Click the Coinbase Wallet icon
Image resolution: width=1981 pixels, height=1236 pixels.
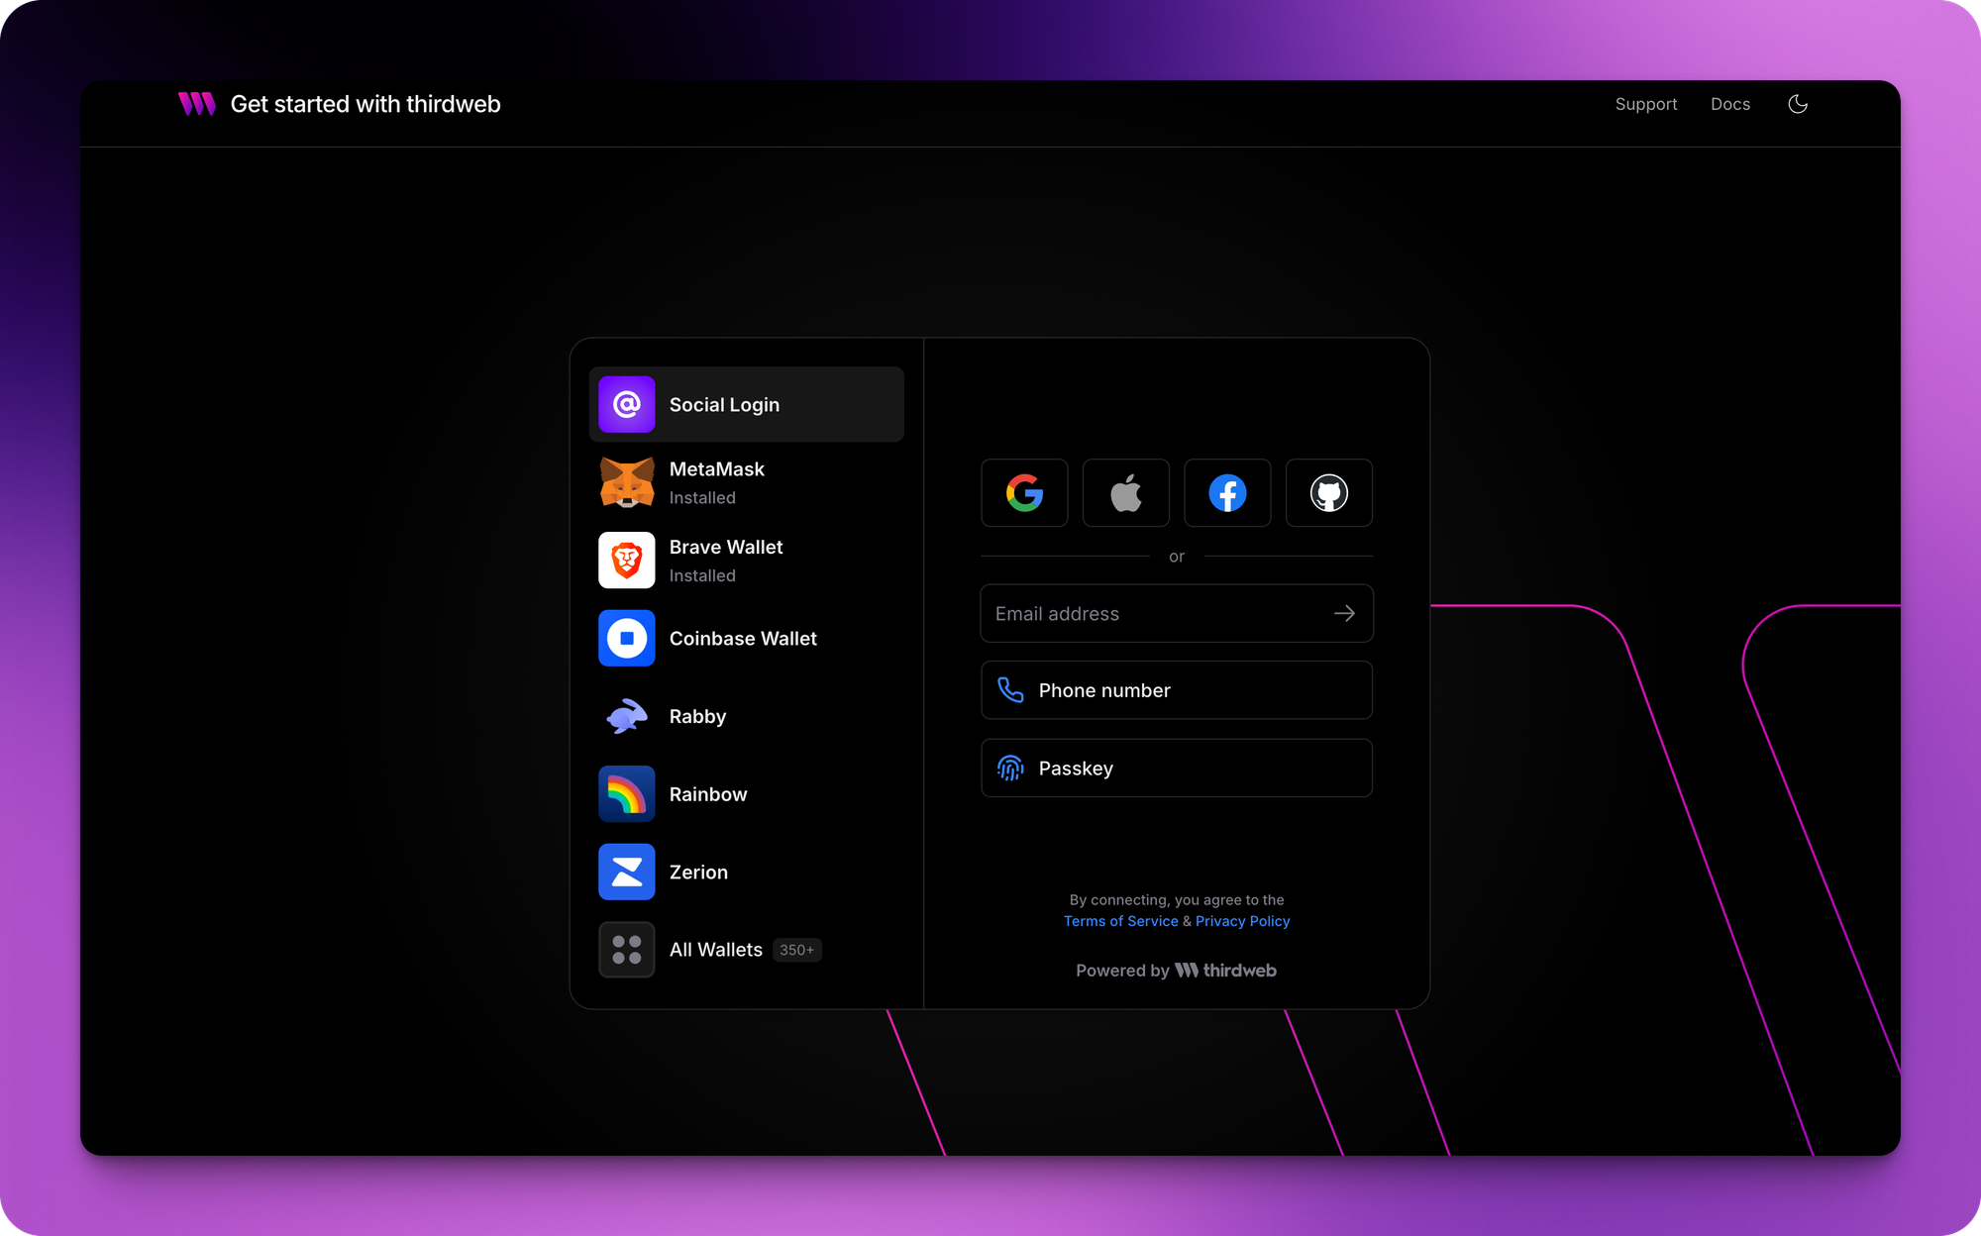(626, 638)
